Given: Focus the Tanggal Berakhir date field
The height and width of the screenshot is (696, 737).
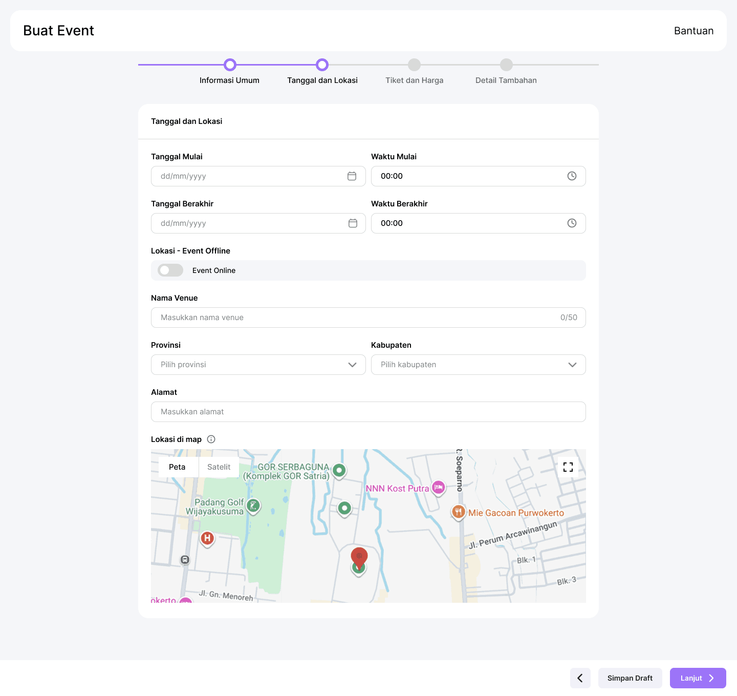Looking at the screenshot, I should tap(258, 223).
